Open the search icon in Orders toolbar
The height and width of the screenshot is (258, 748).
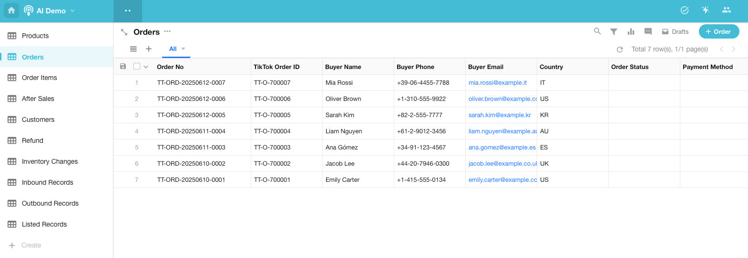pos(597,31)
